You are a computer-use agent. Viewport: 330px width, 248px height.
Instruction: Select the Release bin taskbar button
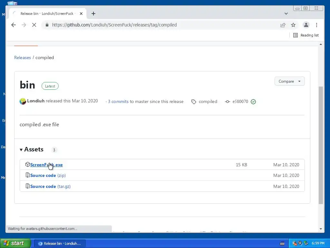pyautogui.click(x=60, y=243)
